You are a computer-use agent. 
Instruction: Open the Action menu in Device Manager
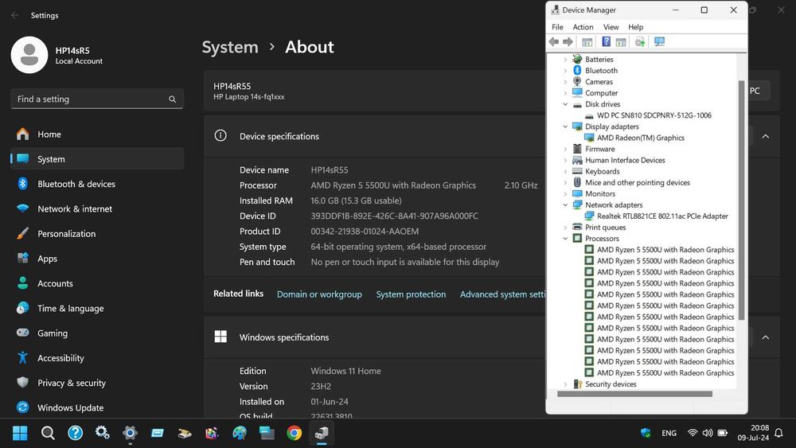click(x=583, y=27)
